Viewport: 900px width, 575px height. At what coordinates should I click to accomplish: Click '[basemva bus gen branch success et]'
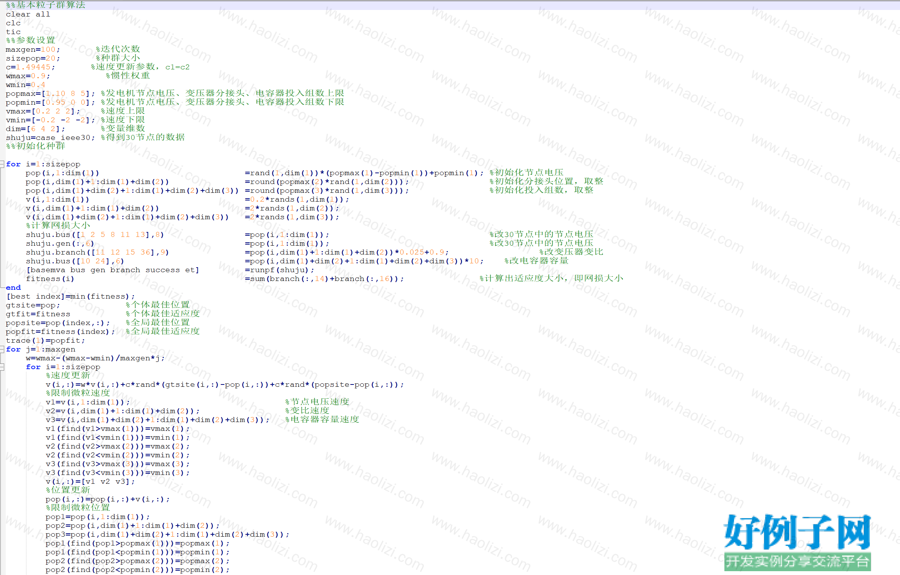coord(113,270)
